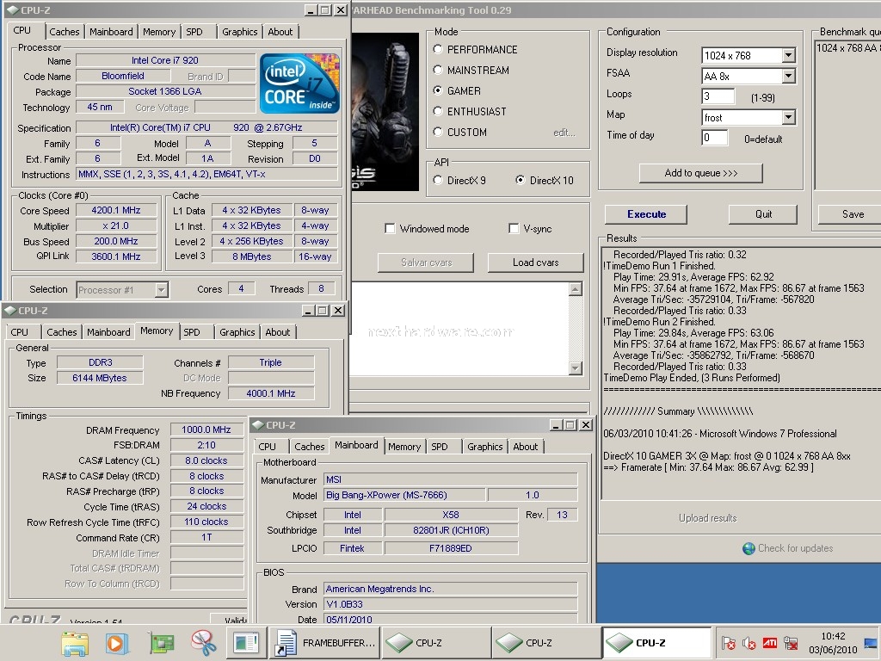Click the Intel Core i7 inside logo

(299, 83)
